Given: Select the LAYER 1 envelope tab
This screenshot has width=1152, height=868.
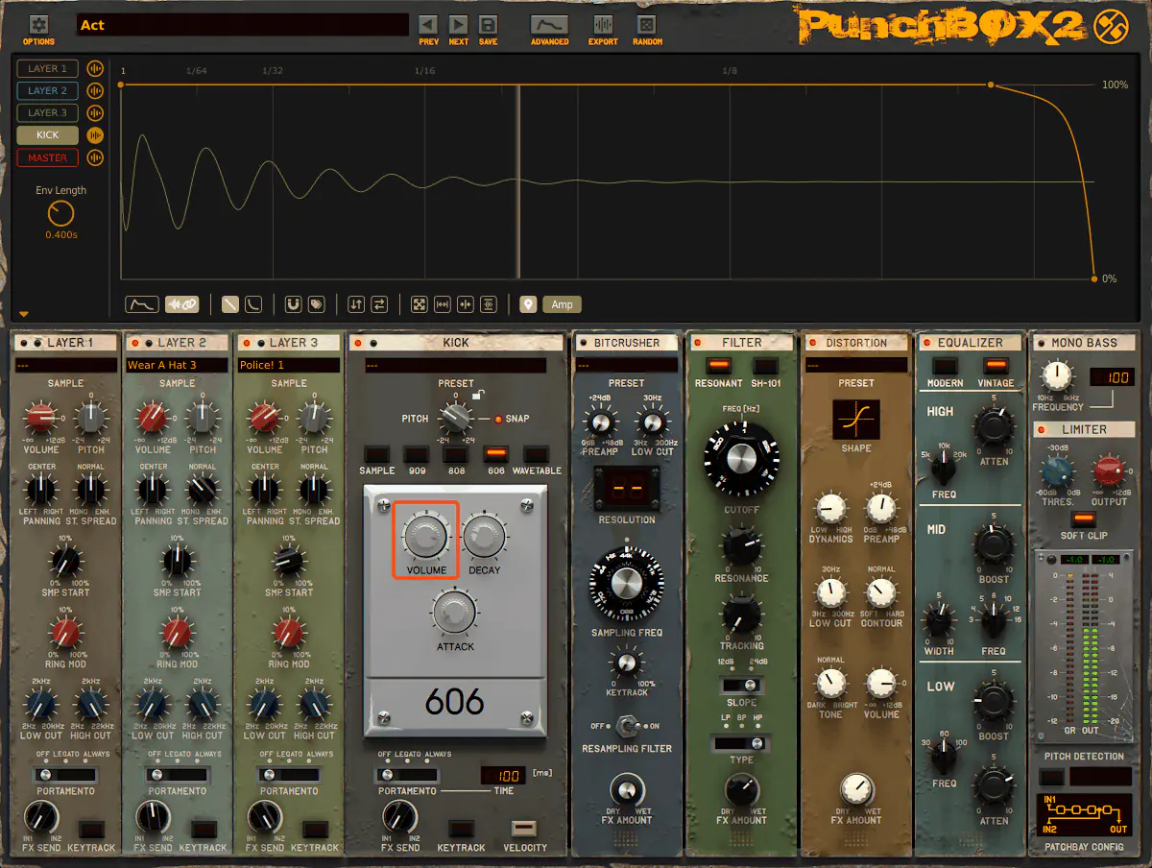Looking at the screenshot, I should coord(48,69).
